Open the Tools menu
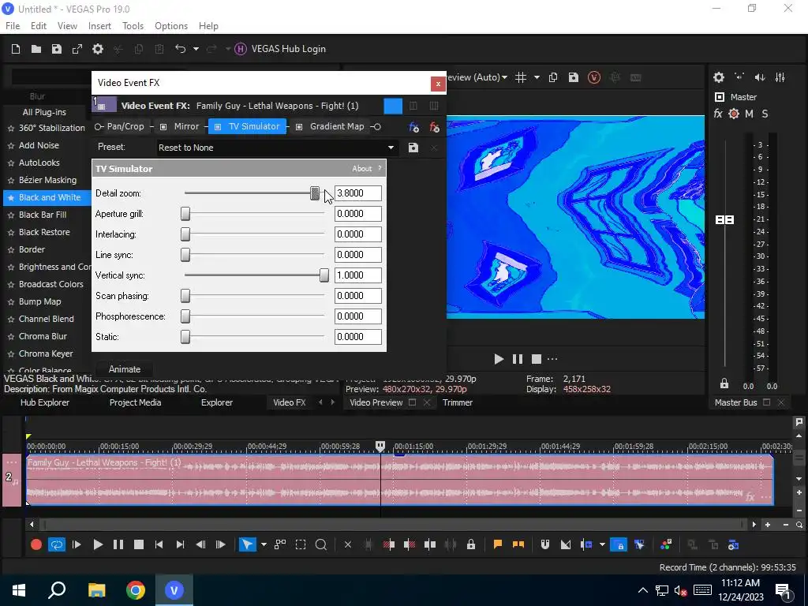808x606 pixels. click(x=133, y=26)
